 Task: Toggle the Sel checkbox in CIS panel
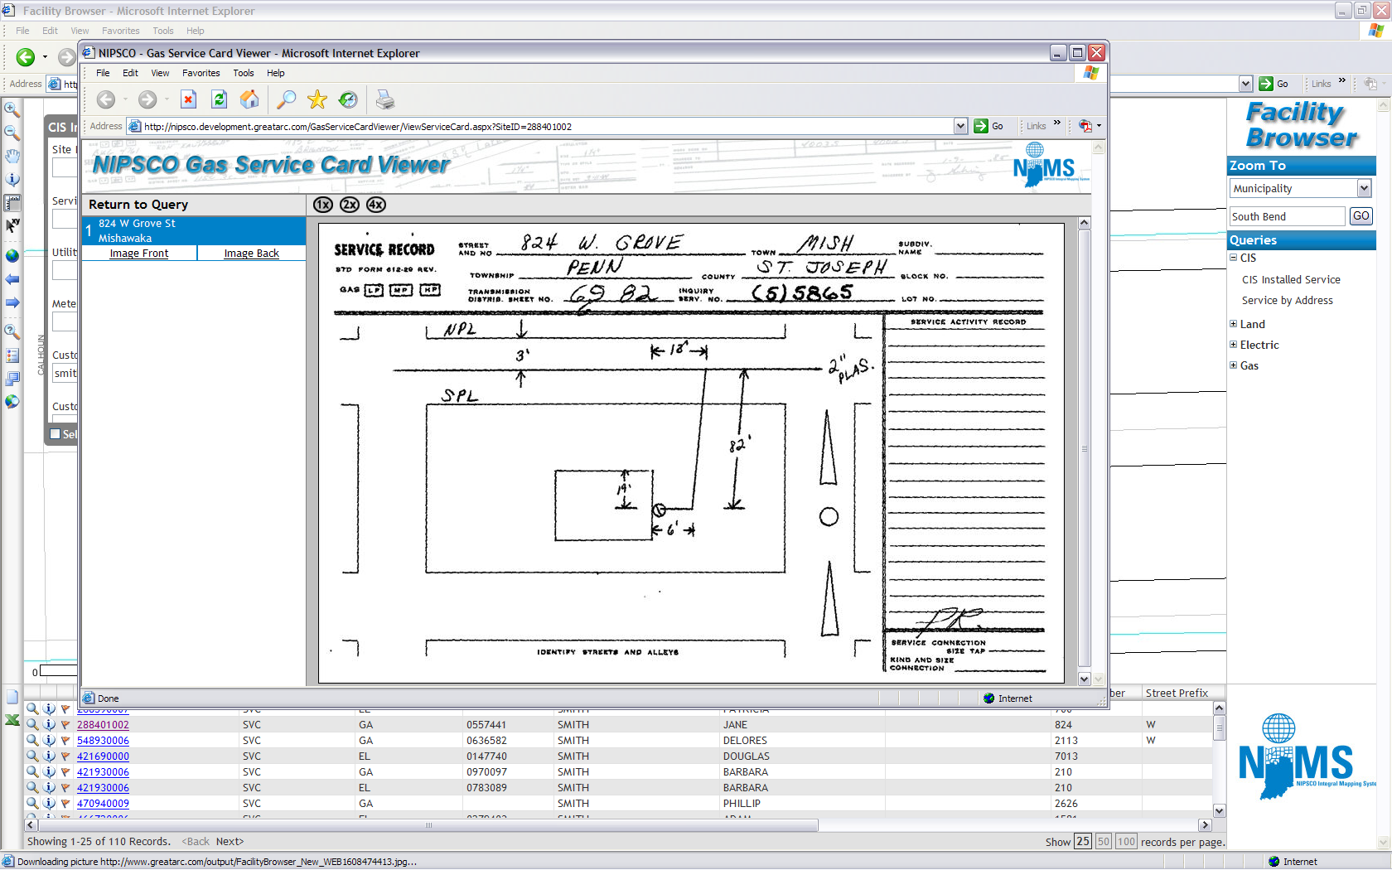coord(56,434)
